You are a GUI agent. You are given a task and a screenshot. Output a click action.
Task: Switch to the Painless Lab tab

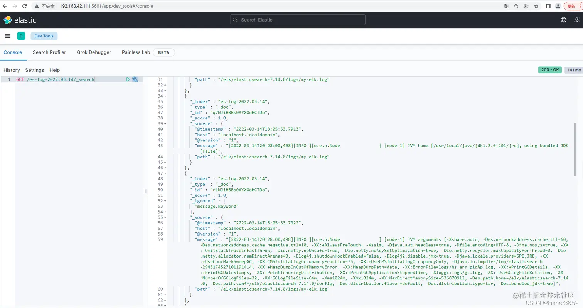point(136,52)
